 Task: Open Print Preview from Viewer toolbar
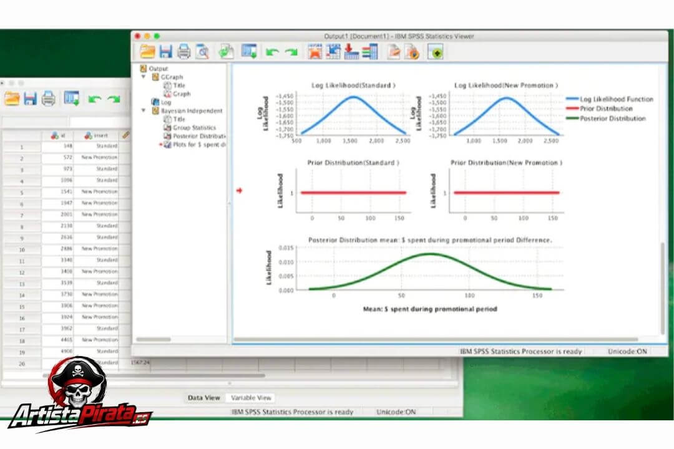point(202,52)
